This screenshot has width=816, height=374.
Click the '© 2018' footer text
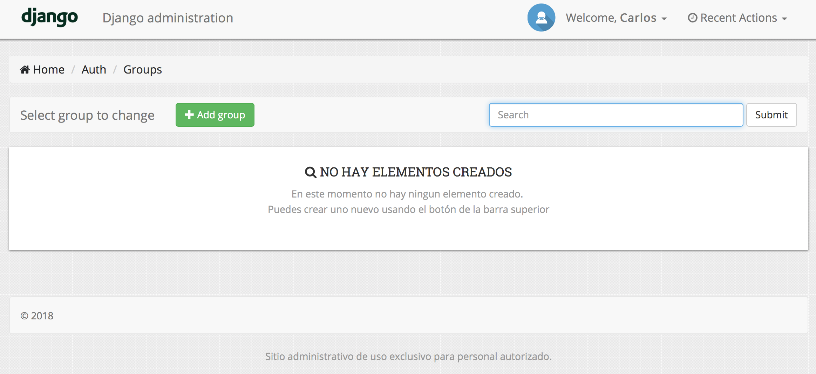(x=37, y=316)
